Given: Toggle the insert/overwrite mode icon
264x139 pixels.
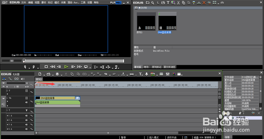Looking at the screenshot, I should click(x=4, y=79).
